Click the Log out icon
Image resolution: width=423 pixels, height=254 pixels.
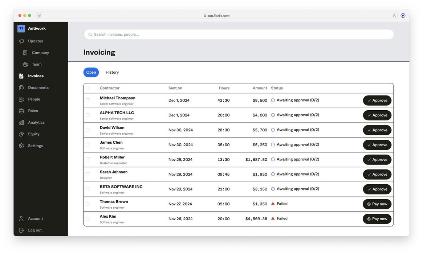click(21, 230)
